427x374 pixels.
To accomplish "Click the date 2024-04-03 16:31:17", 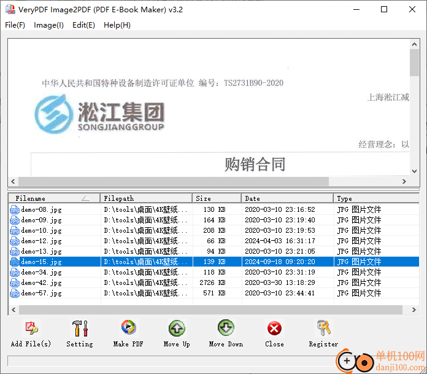I will point(280,241).
